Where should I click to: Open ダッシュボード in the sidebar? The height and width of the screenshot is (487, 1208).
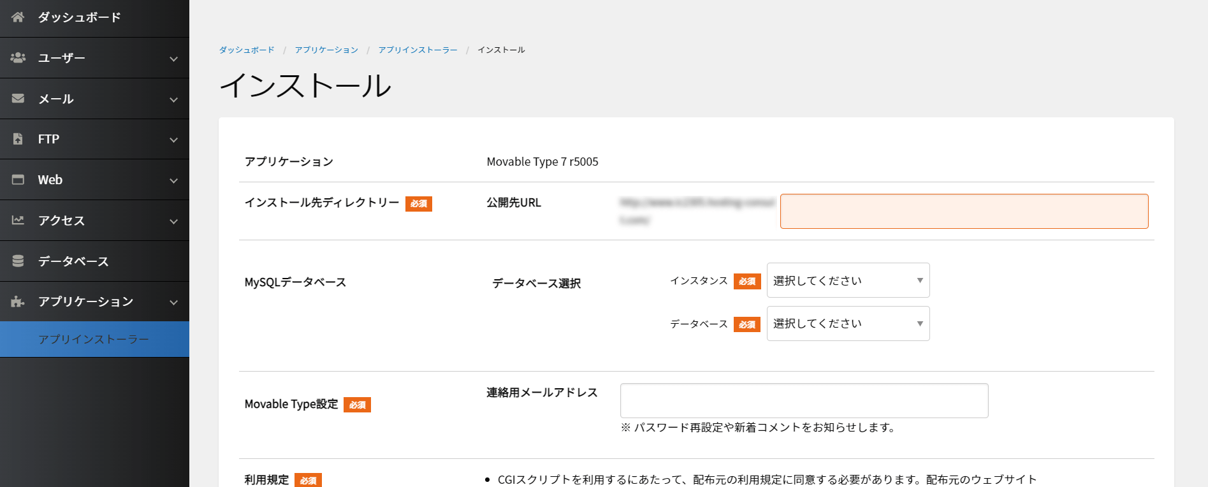point(94,18)
